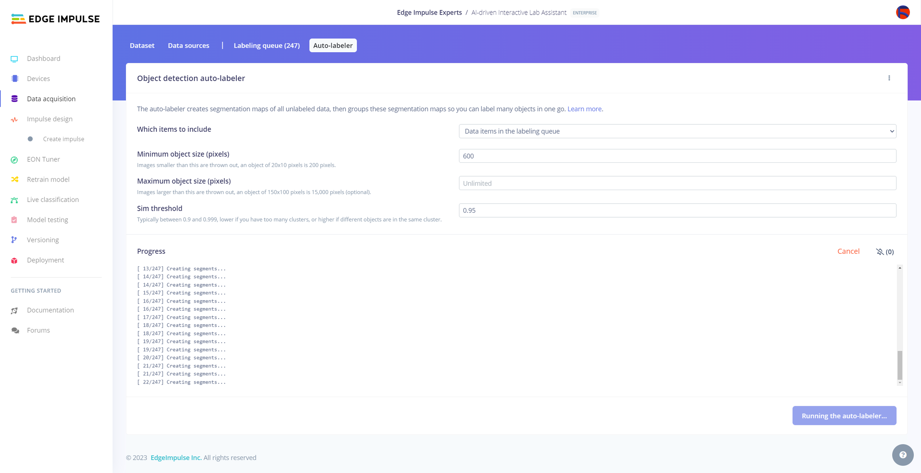Open the Documentation rocket icon
Screen dimensions: 921x473
pos(15,311)
